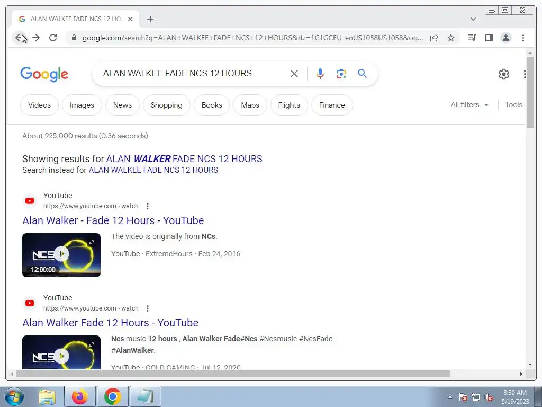Open File Explorer from the taskbar
This screenshot has height=407, width=542.
click(x=47, y=396)
